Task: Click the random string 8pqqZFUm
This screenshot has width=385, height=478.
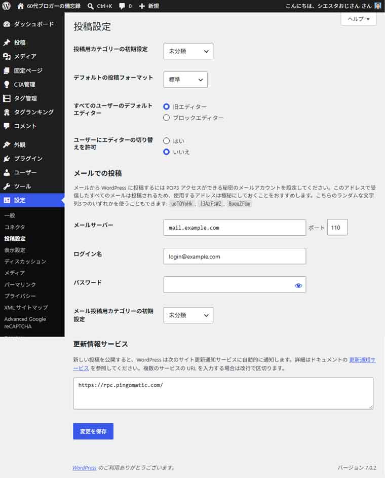Action: 240,204
